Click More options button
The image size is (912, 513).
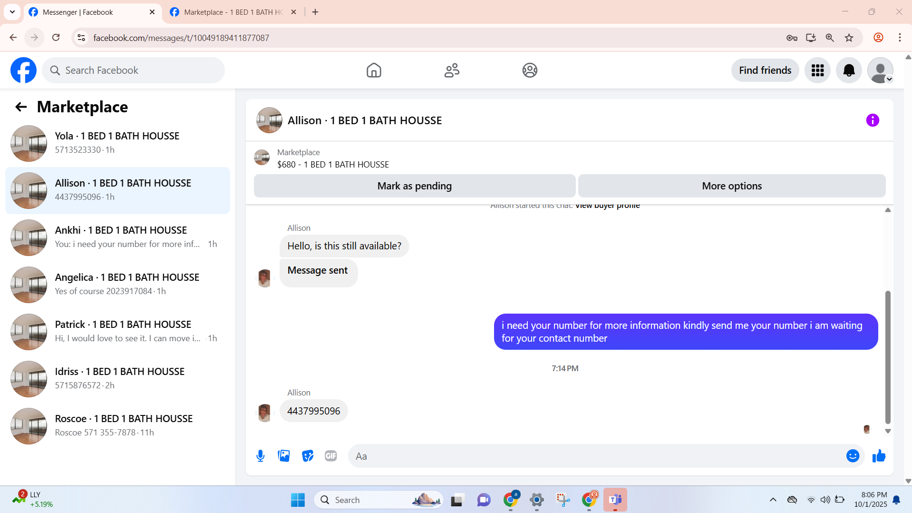[x=732, y=186]
